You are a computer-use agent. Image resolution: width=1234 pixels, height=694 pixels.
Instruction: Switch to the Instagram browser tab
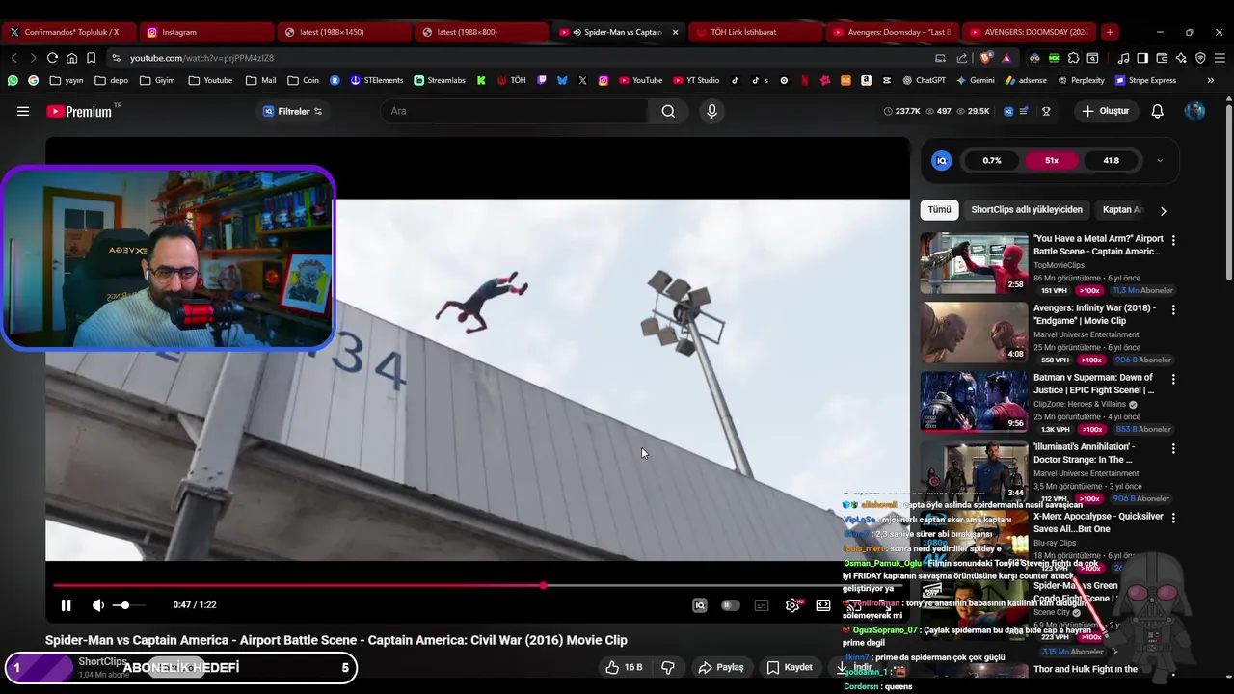pyautogui.click(x=206, y=32)
